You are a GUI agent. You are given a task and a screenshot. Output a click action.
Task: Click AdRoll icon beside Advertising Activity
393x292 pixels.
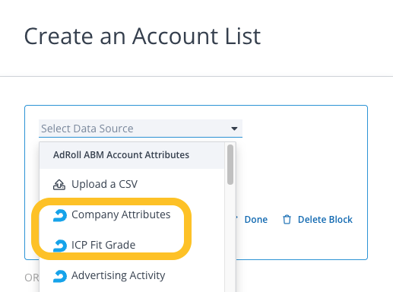click(60, 276)
